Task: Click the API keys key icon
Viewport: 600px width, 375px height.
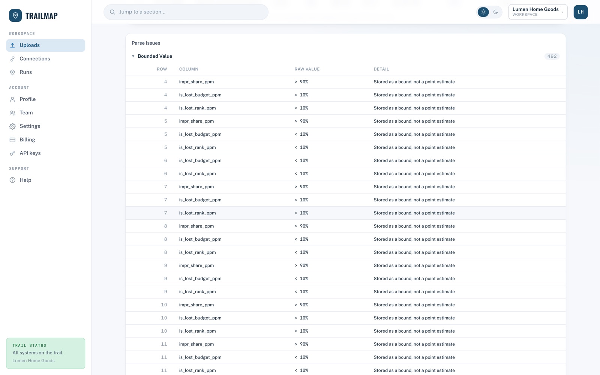Action: tap(12, 153)
